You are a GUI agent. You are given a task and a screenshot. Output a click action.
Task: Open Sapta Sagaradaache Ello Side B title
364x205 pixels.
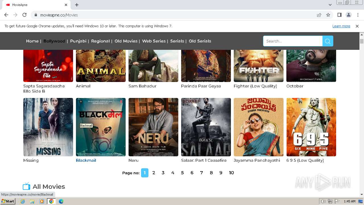point(44,89)
